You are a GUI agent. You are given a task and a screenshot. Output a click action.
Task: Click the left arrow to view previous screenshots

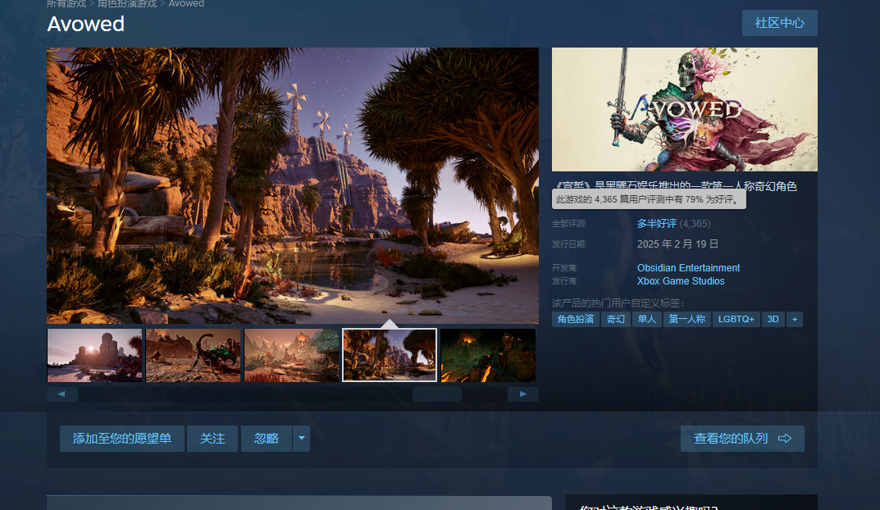click(63, 394)
